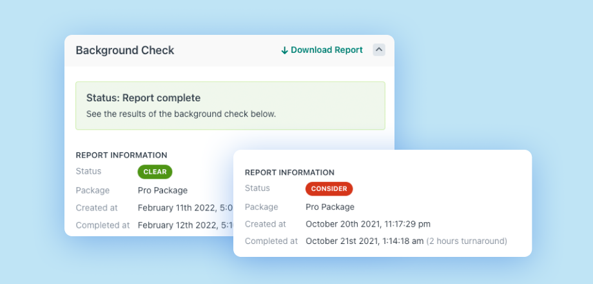Click the '(2 hours turnaround)' note

467,241
